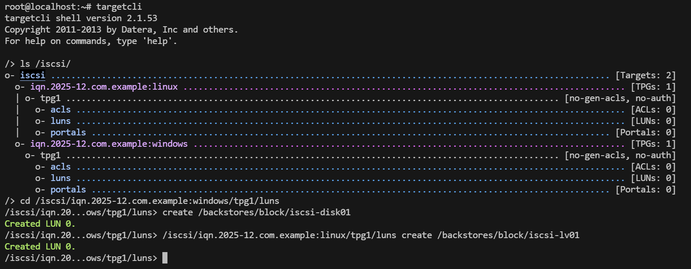Select acls under the windows target

[61, 167]
